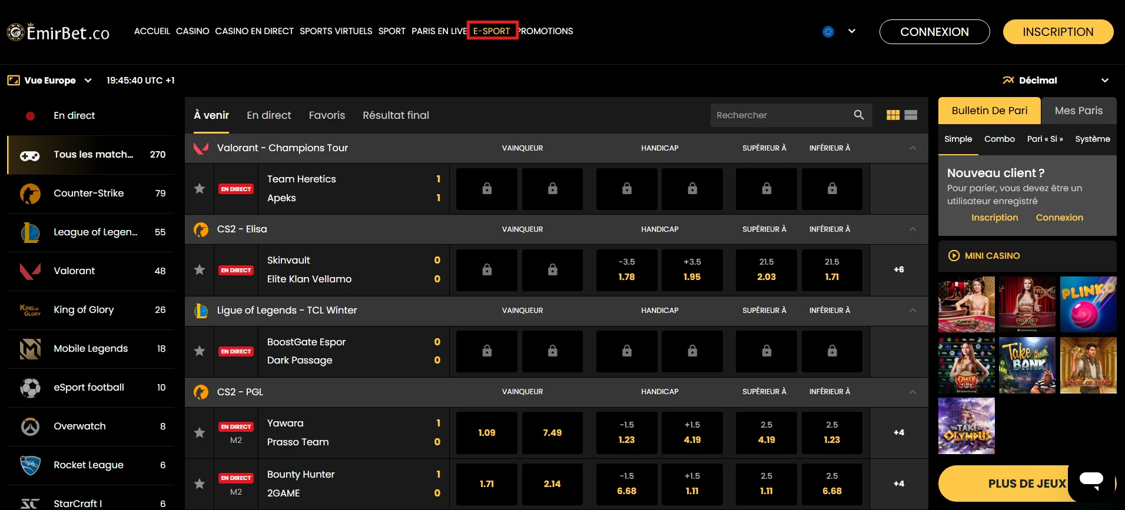Select the Rocket League sidebar icon
The height and width of the screenshot is (510, 1125).
(30, 465)
